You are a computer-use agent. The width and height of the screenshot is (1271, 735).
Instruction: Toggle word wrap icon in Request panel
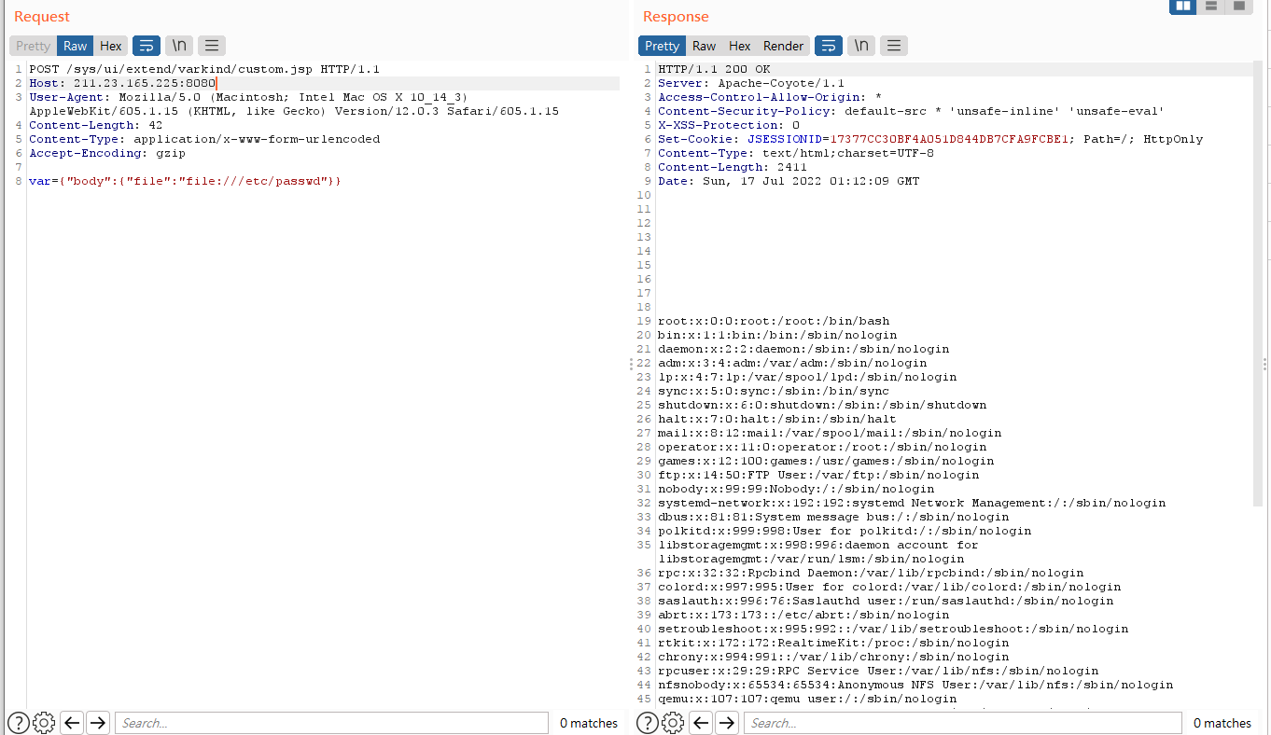[x=147, y=46]
